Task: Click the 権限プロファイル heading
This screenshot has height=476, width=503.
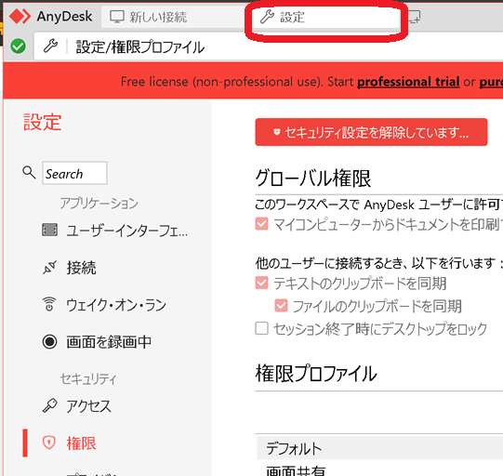Action: pos(316,374)
